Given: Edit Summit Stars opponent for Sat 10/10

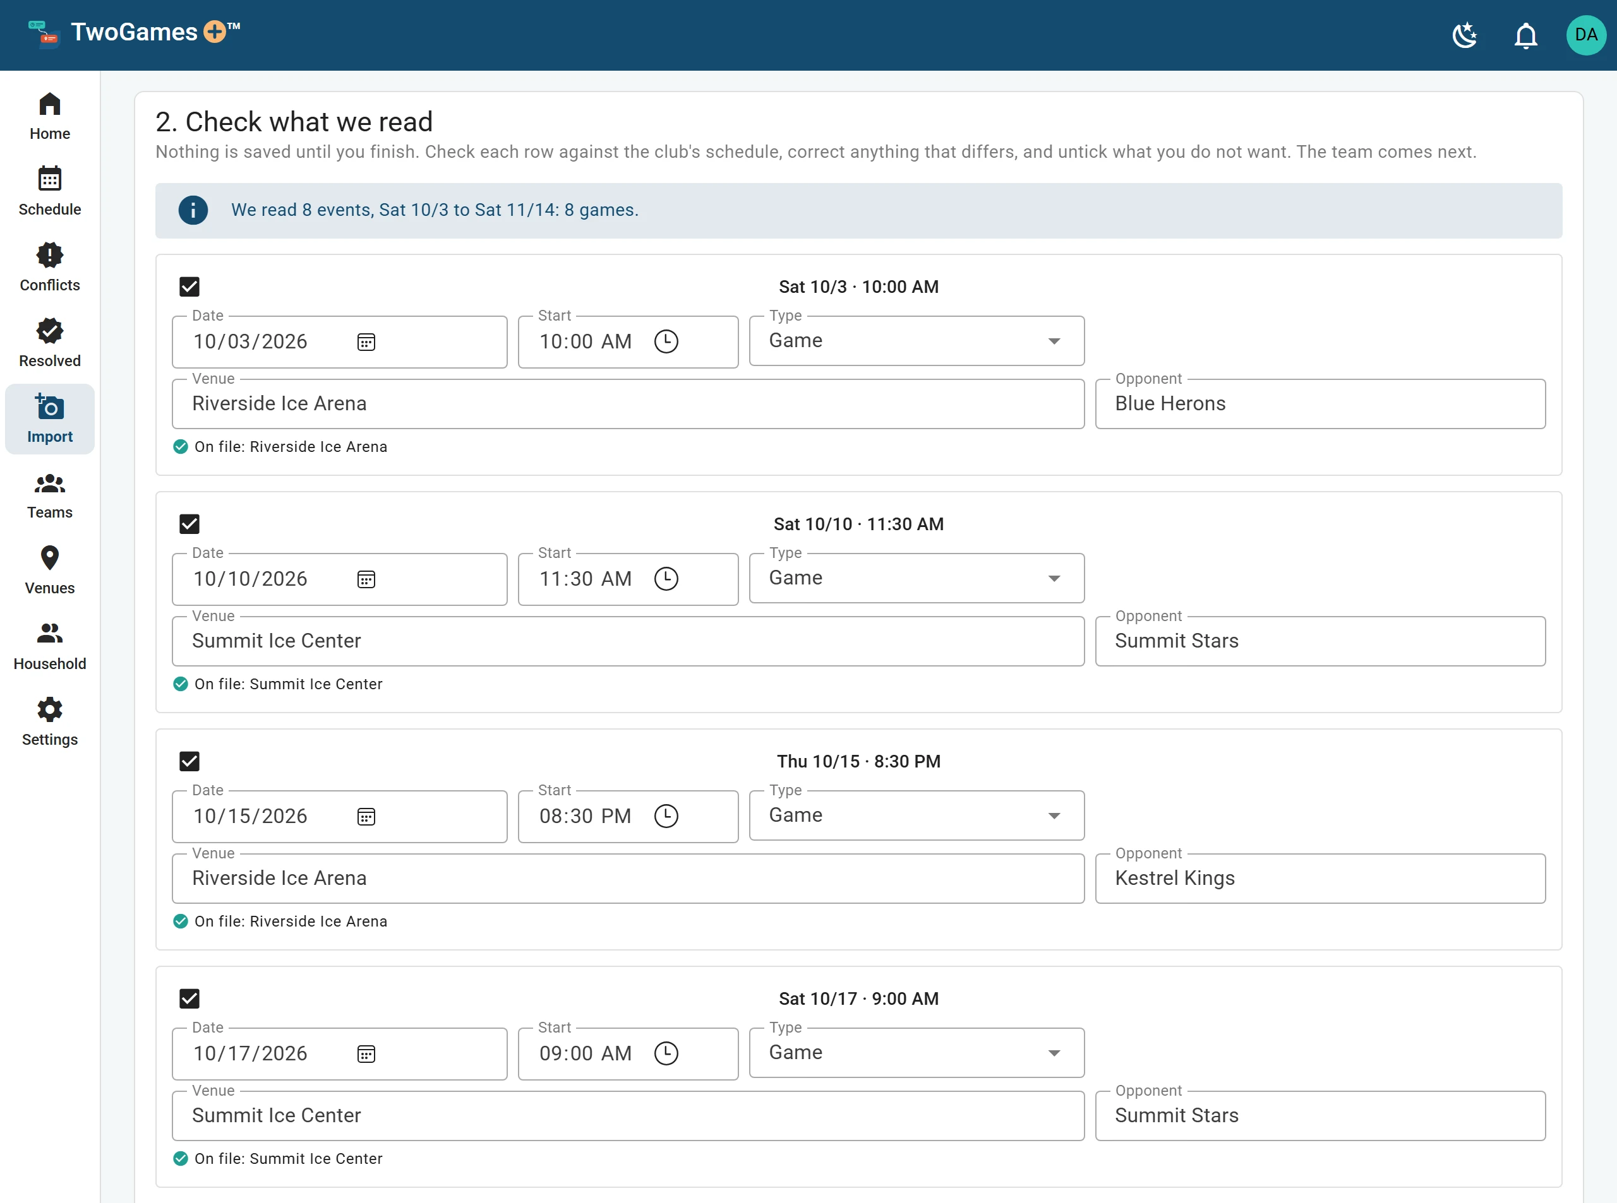Looking at the screenshot, I should coord(1320,641).
